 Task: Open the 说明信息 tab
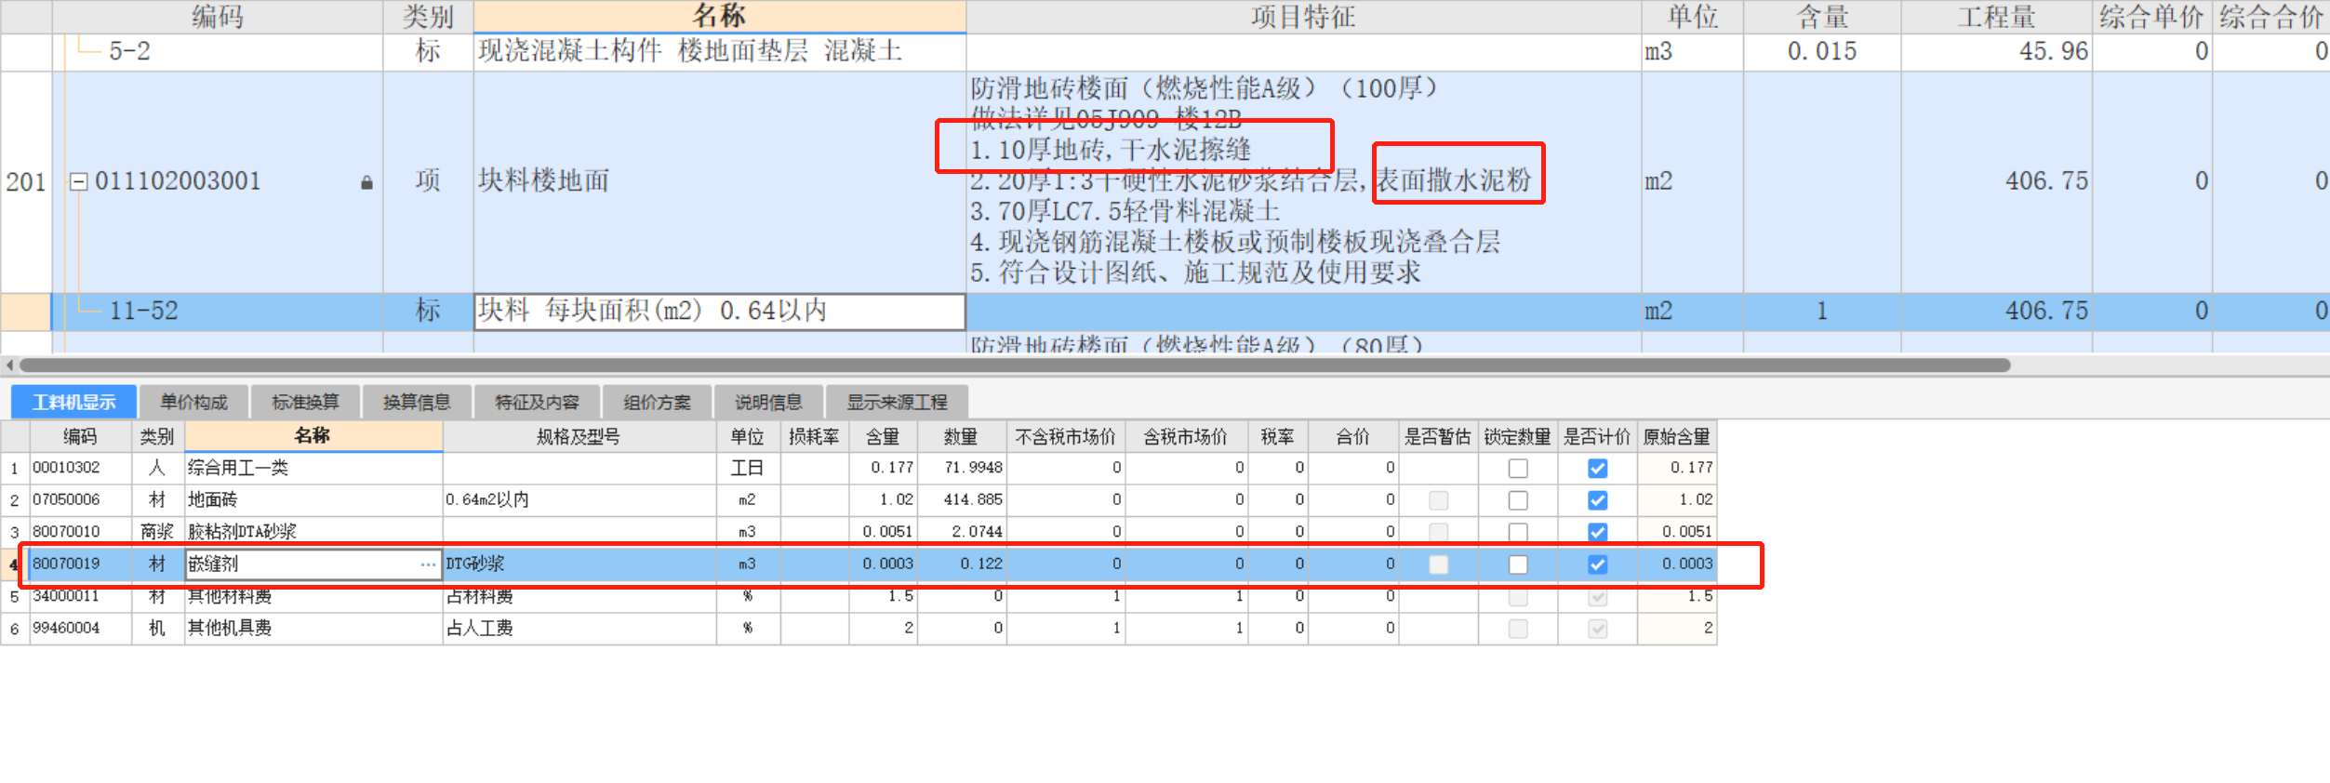pos(768,403)
